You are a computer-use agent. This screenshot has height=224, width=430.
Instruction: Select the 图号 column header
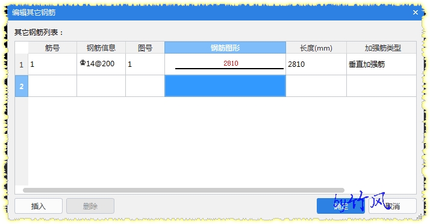(x=145, y=48)
